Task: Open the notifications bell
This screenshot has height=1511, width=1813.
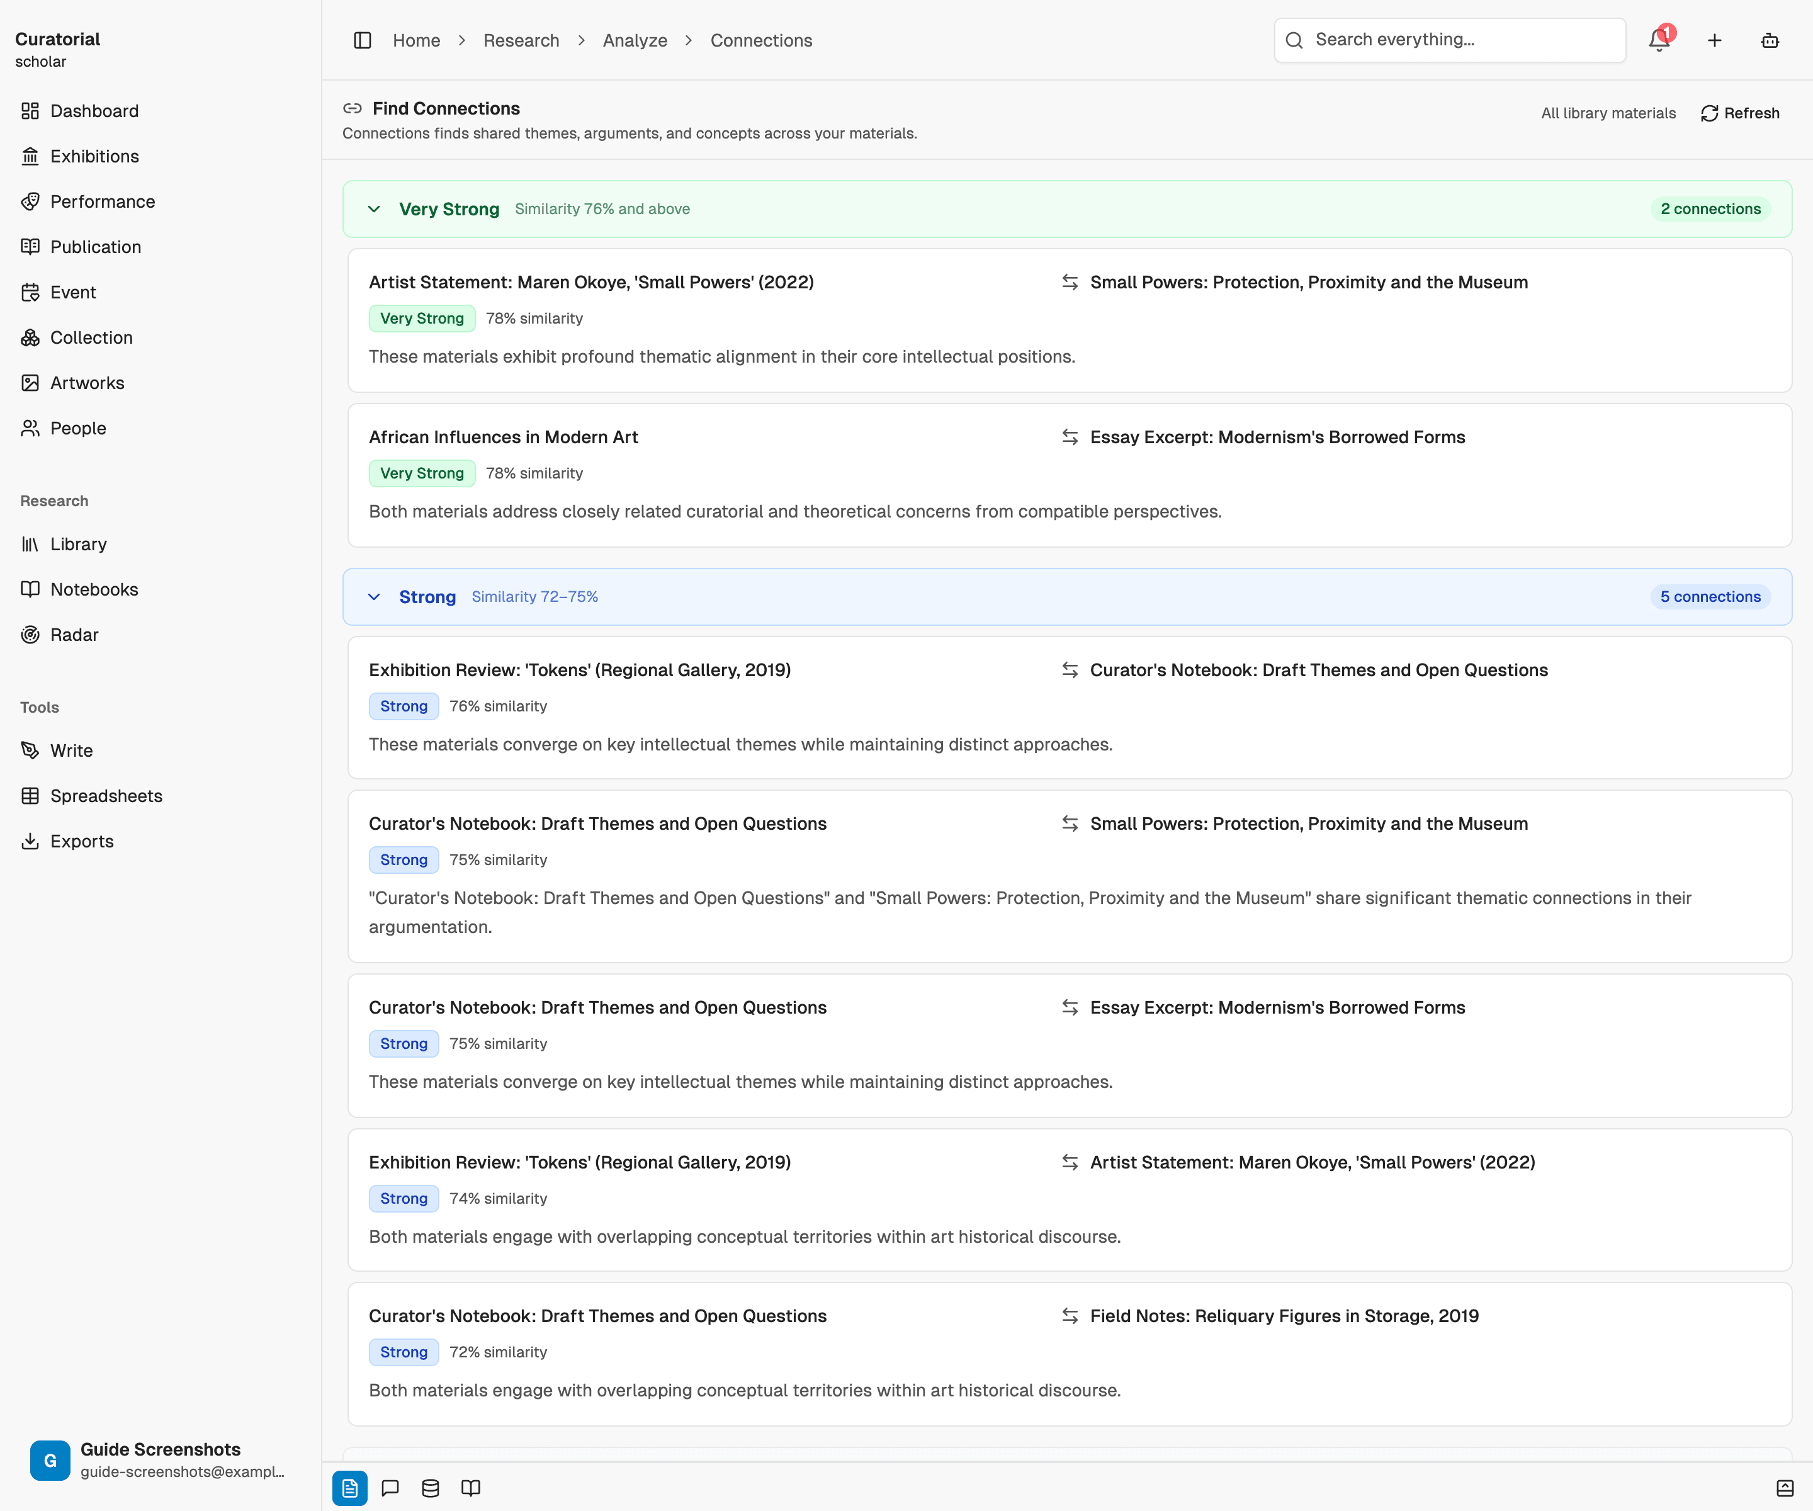Action: (x=1659, y=40)
